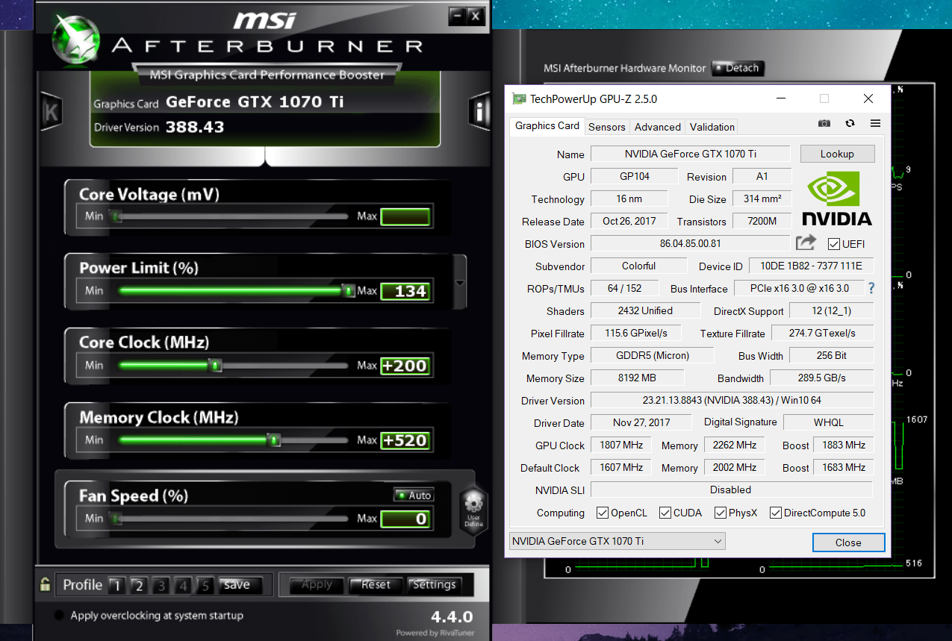This screenshot has width=952, height=641.
Task: Click the NVIDIA logo in GPU-Z
Action: [x=836, y=197]
